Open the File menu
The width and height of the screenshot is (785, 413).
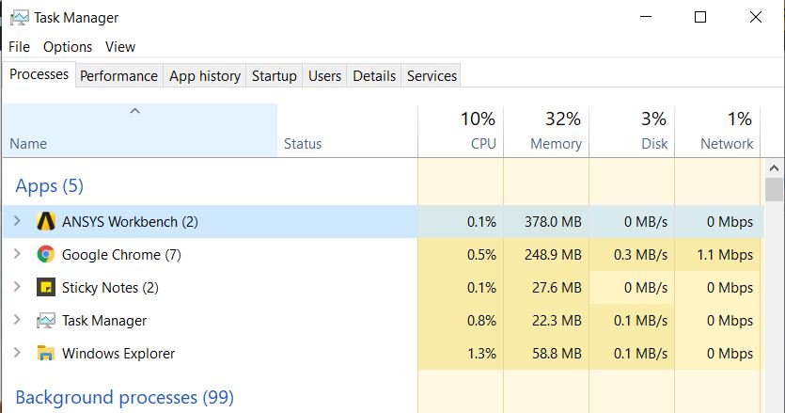(x=19, y=47)
